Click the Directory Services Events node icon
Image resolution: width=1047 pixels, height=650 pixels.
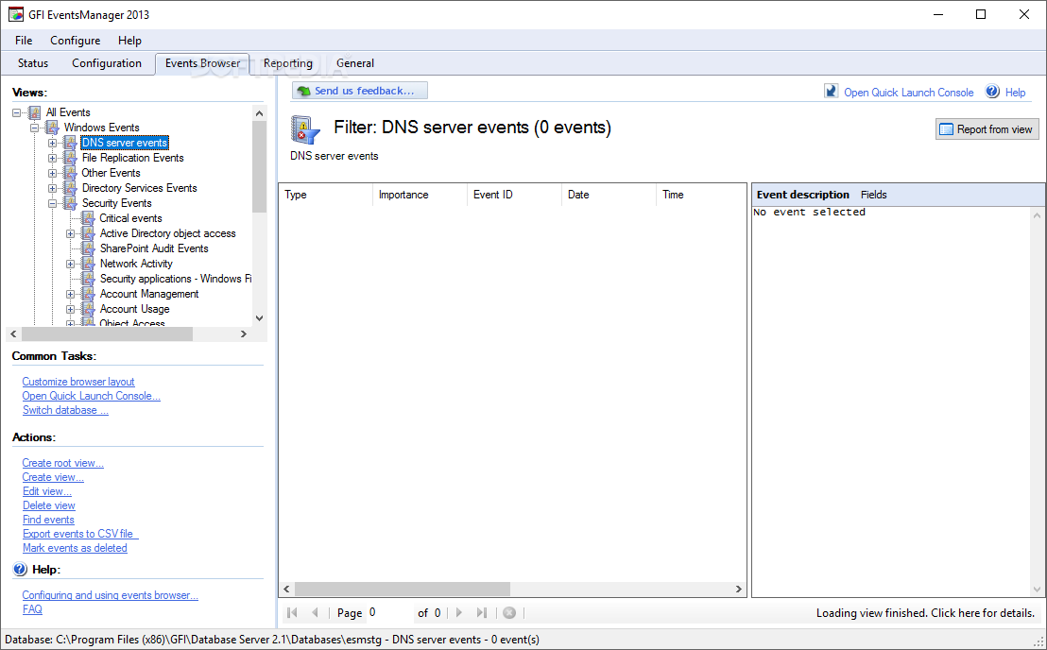[69, 188]
